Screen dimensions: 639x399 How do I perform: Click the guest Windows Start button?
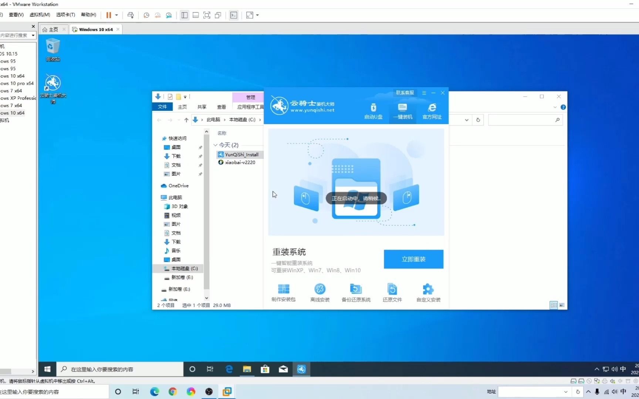(47, 369)
